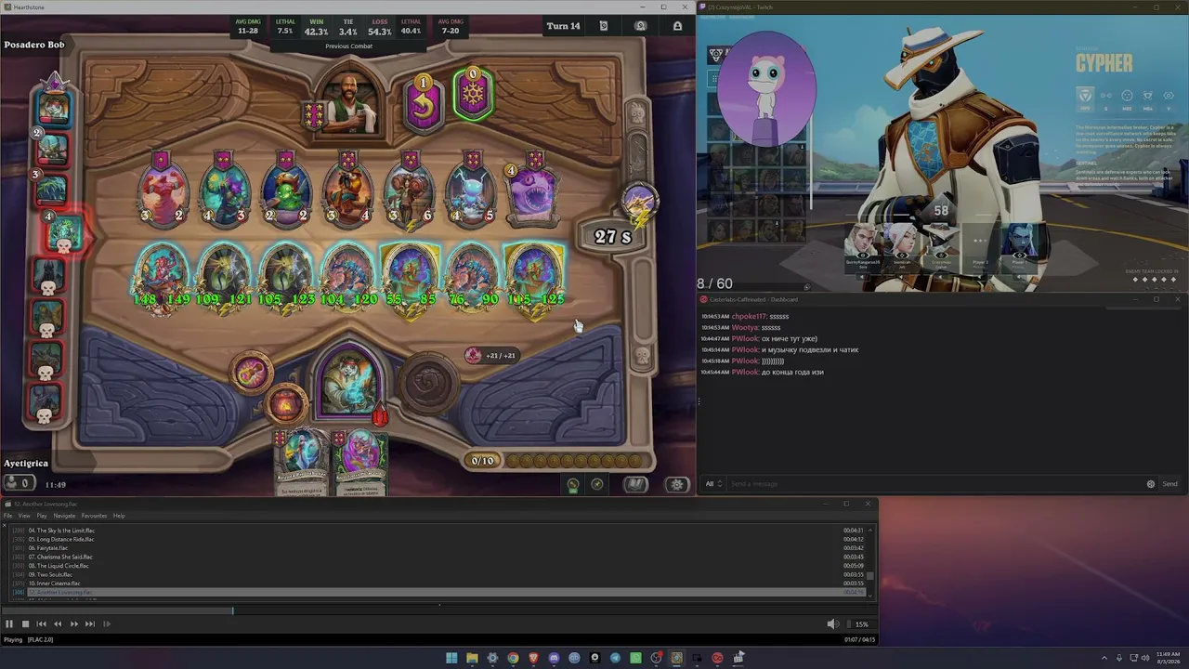Image resolution: width=1189 pixels, height=669 pixels.
Task: Select your 109/121 board minion
Action: pyautogui.click(x=224, y=277)
